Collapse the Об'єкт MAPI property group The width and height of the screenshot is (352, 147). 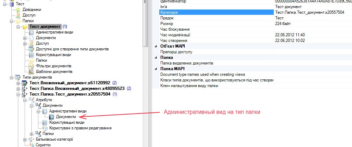coord(156,46)
